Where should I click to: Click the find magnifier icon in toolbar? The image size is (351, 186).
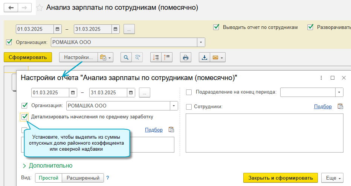(x=126, y=57)
